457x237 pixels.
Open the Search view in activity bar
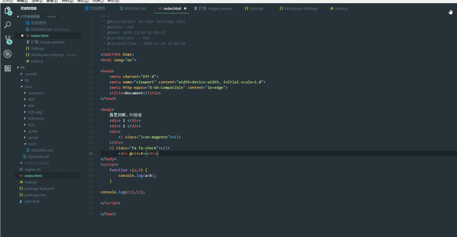pos(8,25)
